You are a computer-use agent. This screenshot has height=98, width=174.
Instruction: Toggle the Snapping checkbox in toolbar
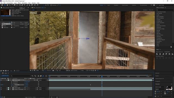(x=51, y=5)
